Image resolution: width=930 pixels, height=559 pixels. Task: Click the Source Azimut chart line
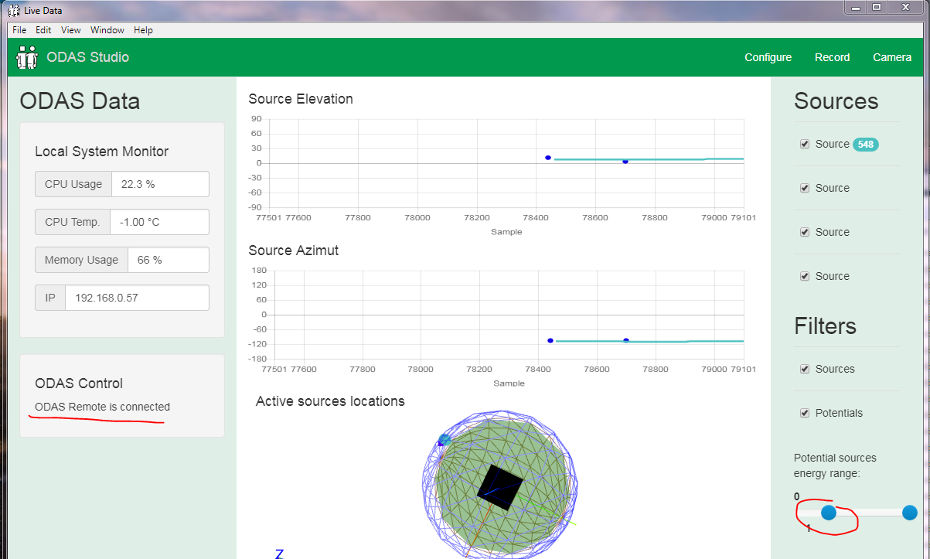coord(648,341)
